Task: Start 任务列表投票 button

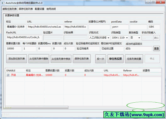Action: pos(134,59)
